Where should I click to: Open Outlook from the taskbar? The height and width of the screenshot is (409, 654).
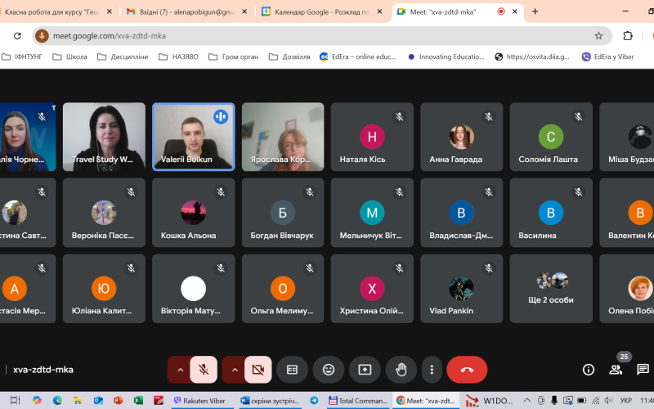tap(98, 401)
